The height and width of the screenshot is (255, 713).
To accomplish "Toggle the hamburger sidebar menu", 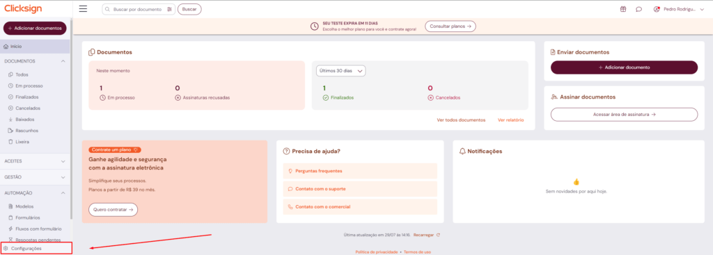I will coord(83,8).
